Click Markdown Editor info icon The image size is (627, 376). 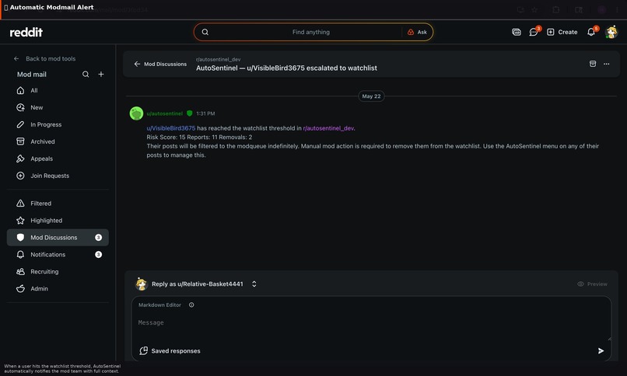click(x=191, y=305)
